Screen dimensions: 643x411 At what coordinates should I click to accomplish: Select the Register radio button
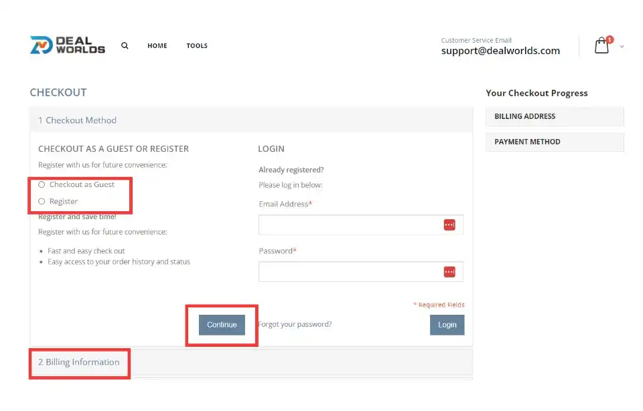tap(42, 201)
